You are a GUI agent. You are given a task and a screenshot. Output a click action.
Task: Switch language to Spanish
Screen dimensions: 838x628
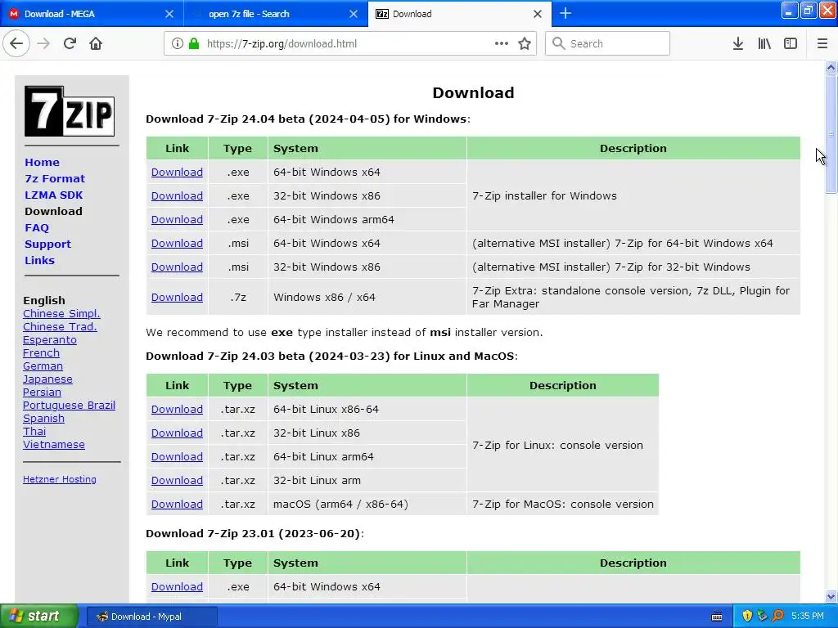pos(43,419)
